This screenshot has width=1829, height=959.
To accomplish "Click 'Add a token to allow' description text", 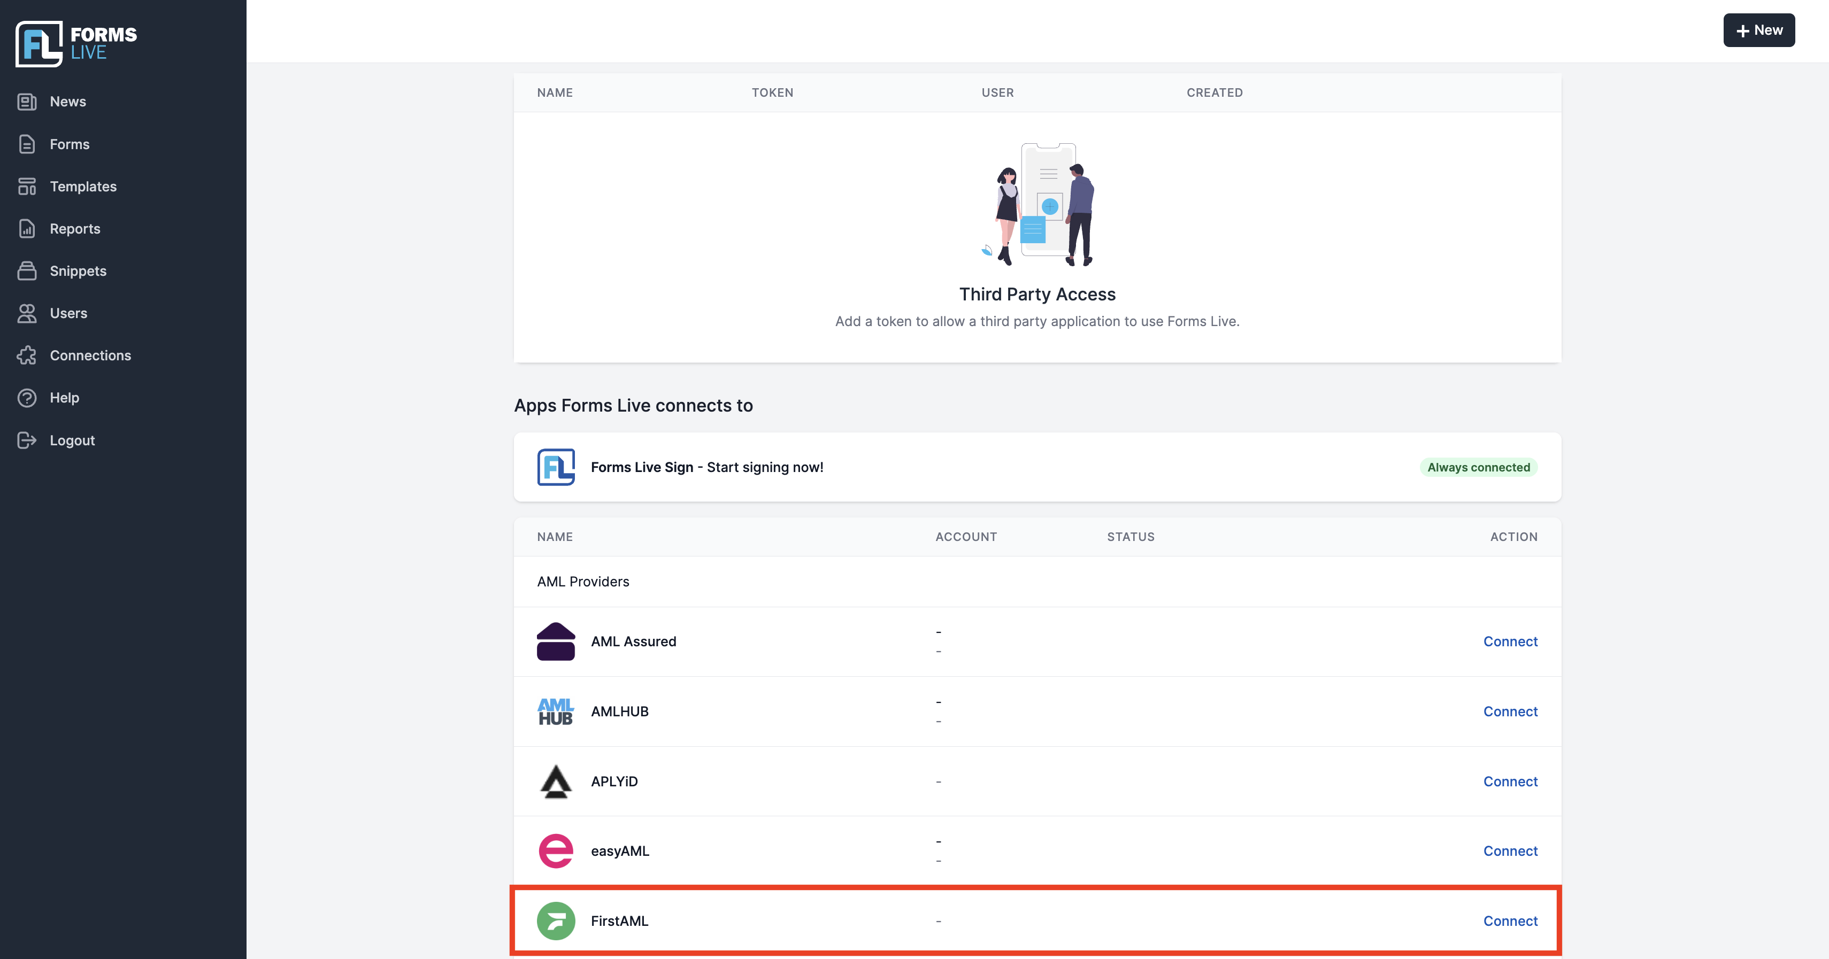I will [x=1038, y=322].
